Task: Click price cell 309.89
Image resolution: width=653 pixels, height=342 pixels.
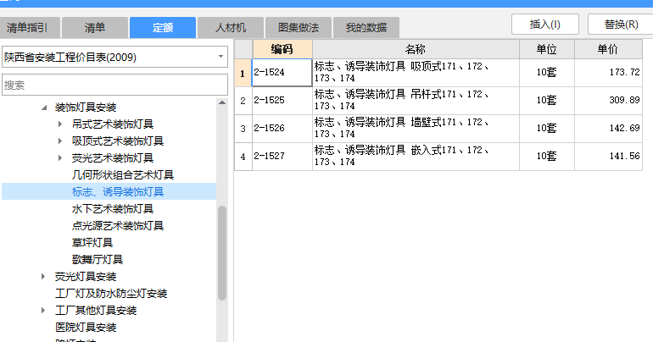Action: pos(608,101)
